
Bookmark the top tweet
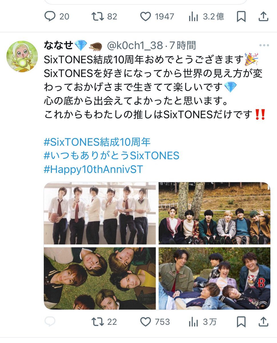[x=241, y=17]
